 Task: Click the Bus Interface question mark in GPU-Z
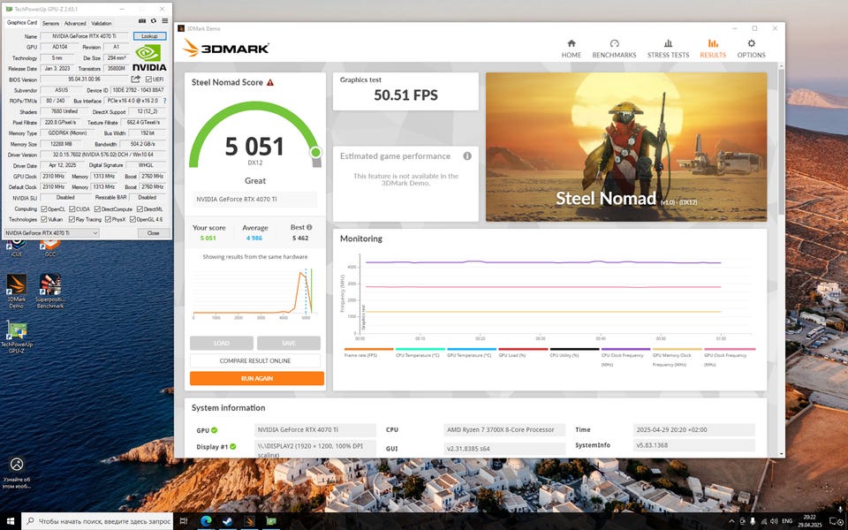click(164, 101)
